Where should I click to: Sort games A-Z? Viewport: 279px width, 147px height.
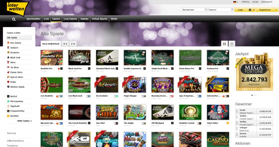65,44
